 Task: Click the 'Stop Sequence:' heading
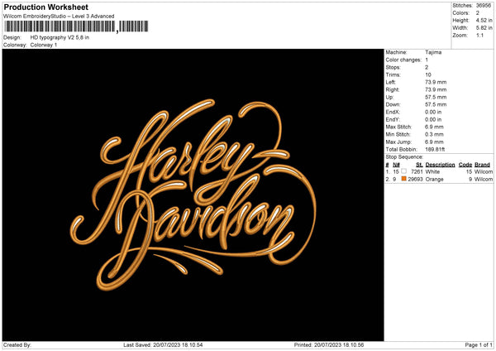pos(404,156)
